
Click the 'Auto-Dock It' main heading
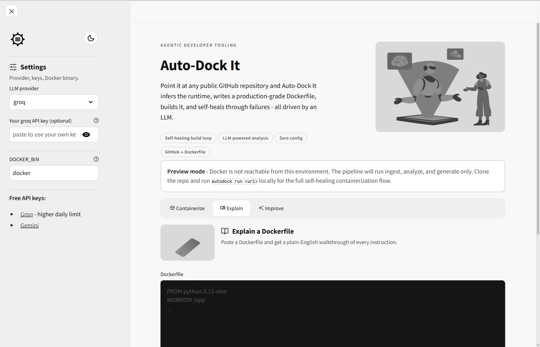click(x=200, y=66)
